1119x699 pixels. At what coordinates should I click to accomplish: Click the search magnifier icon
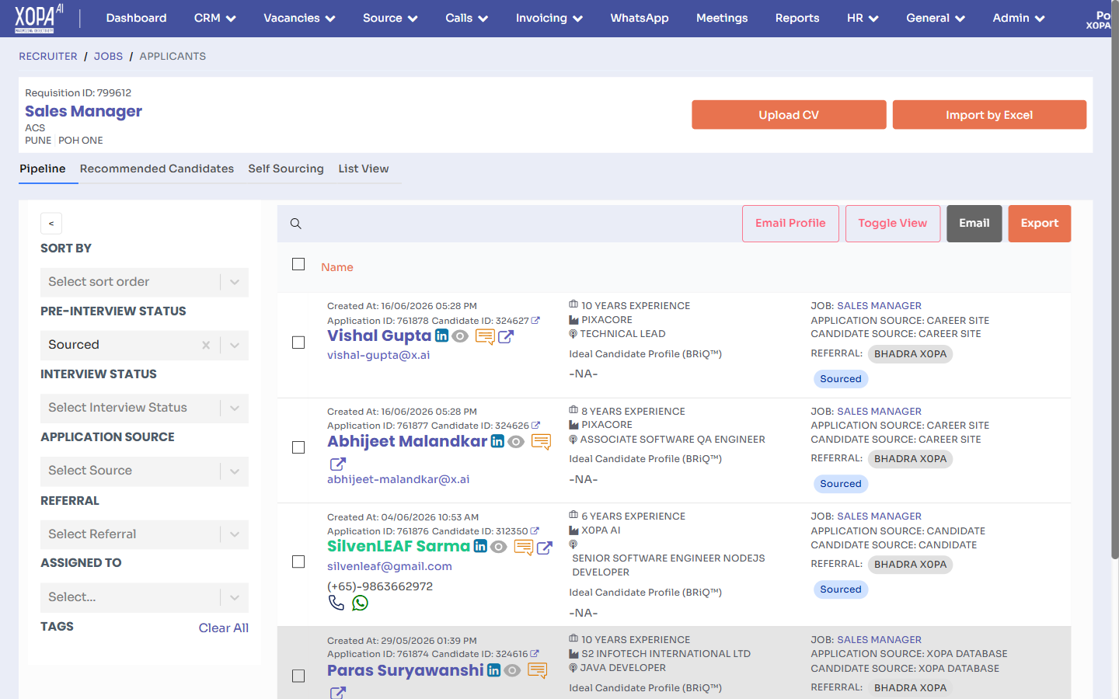(x=296, y=224)
